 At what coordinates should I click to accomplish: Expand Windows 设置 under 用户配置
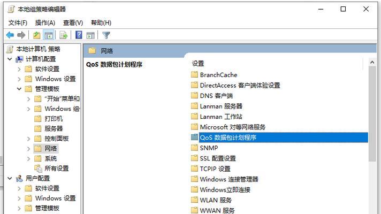click(x=19, y=198)
